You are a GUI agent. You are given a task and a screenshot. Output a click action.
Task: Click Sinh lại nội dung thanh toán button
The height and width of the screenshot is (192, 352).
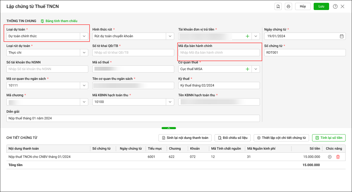185,138
